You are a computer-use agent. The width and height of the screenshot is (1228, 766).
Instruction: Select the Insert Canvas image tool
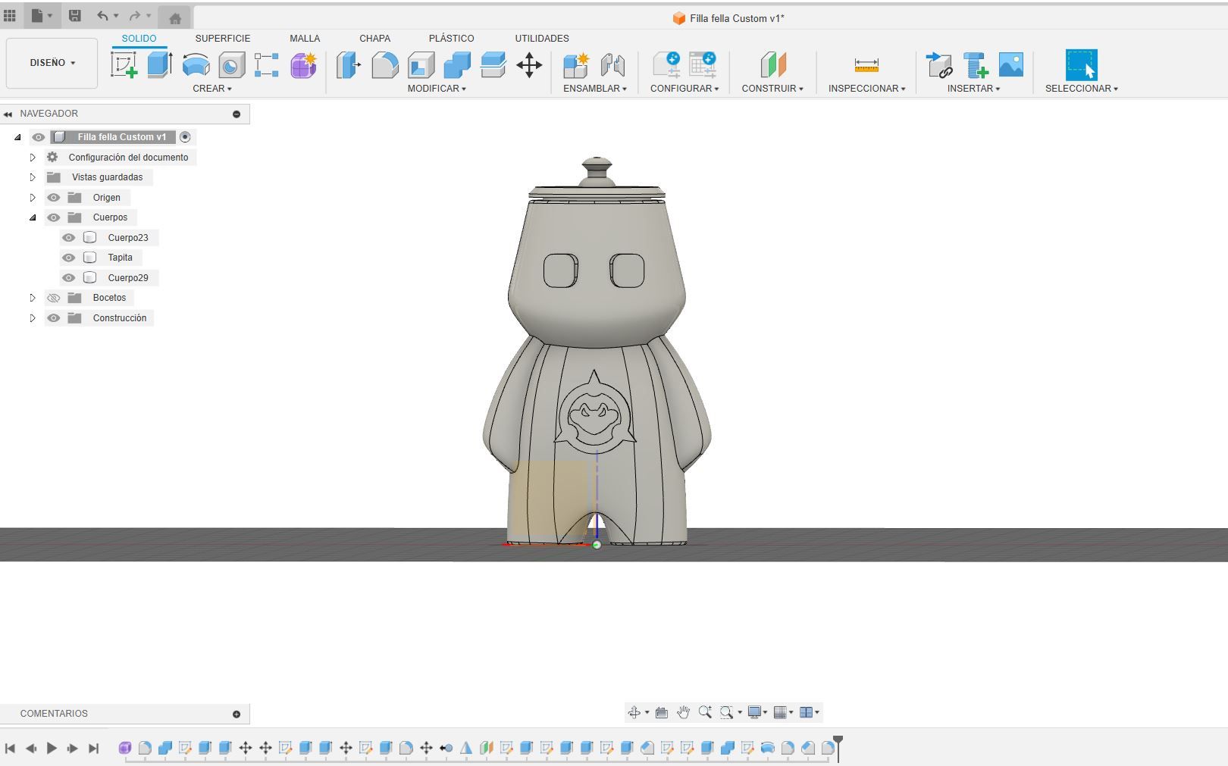pyautogui.click(x=1011, y=65)
